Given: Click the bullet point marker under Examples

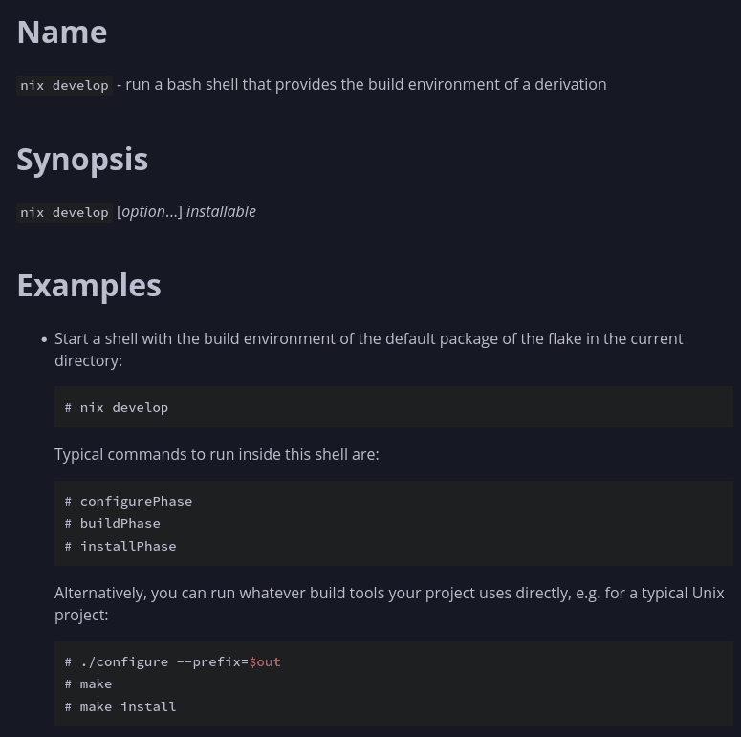Looking at the screenshot, I should tap(44, 340).
